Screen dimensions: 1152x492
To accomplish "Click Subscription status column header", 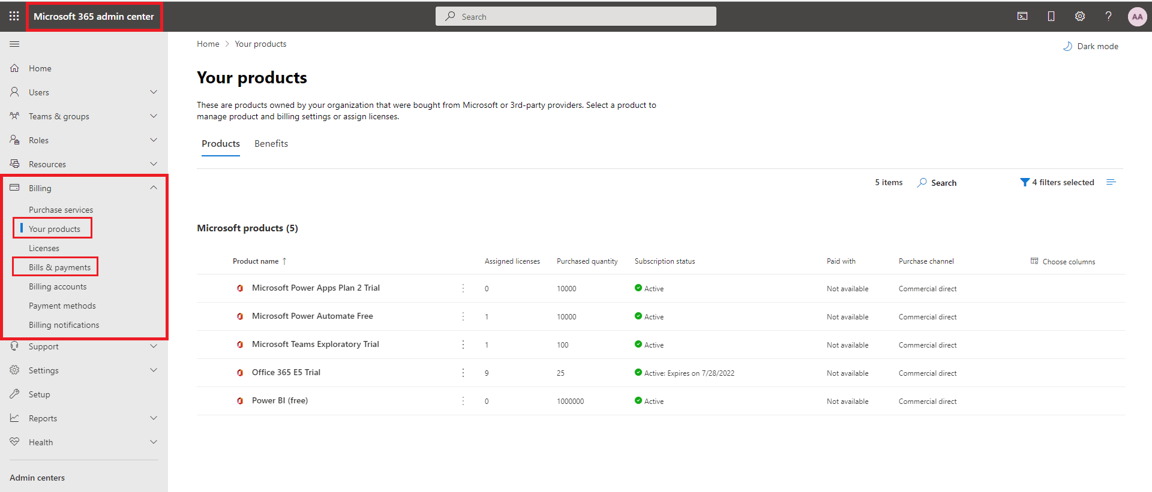I will point(665,261).
